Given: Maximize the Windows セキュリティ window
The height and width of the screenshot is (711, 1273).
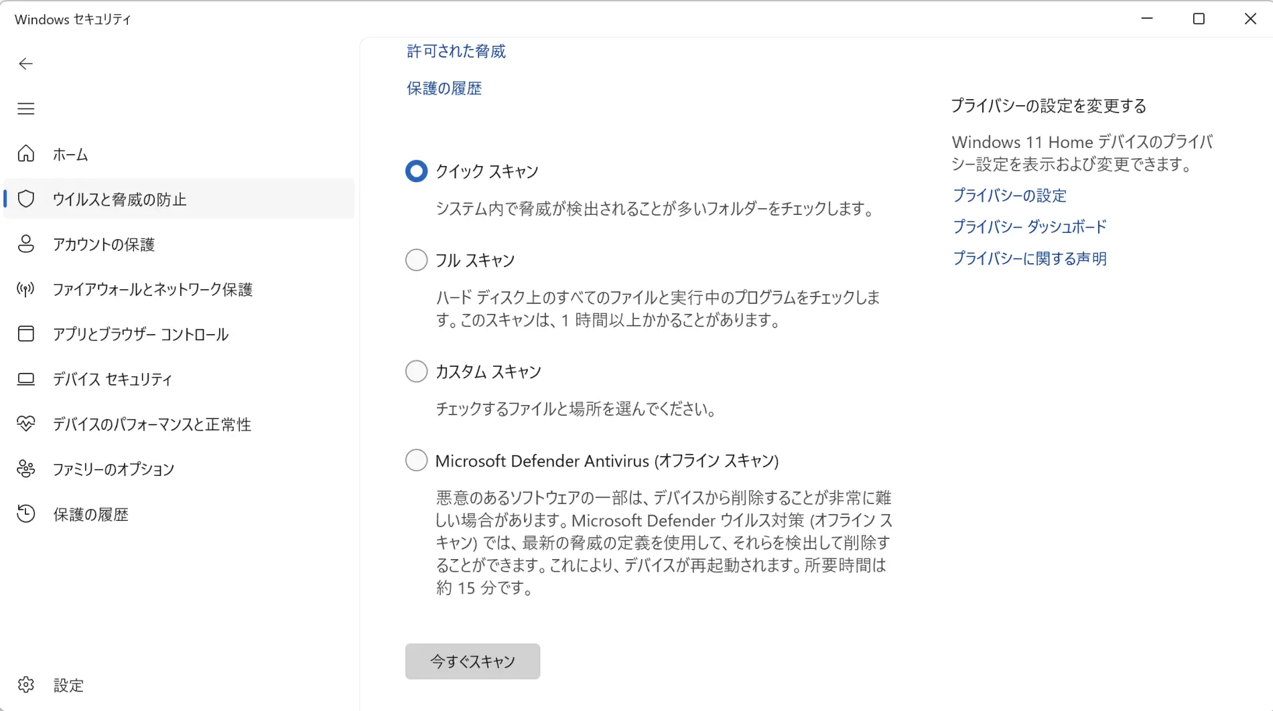Looking at the screenshot, I should point(1199,19).
